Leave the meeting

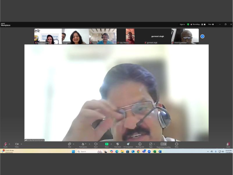pyautogui.click(x=228, y=144)
